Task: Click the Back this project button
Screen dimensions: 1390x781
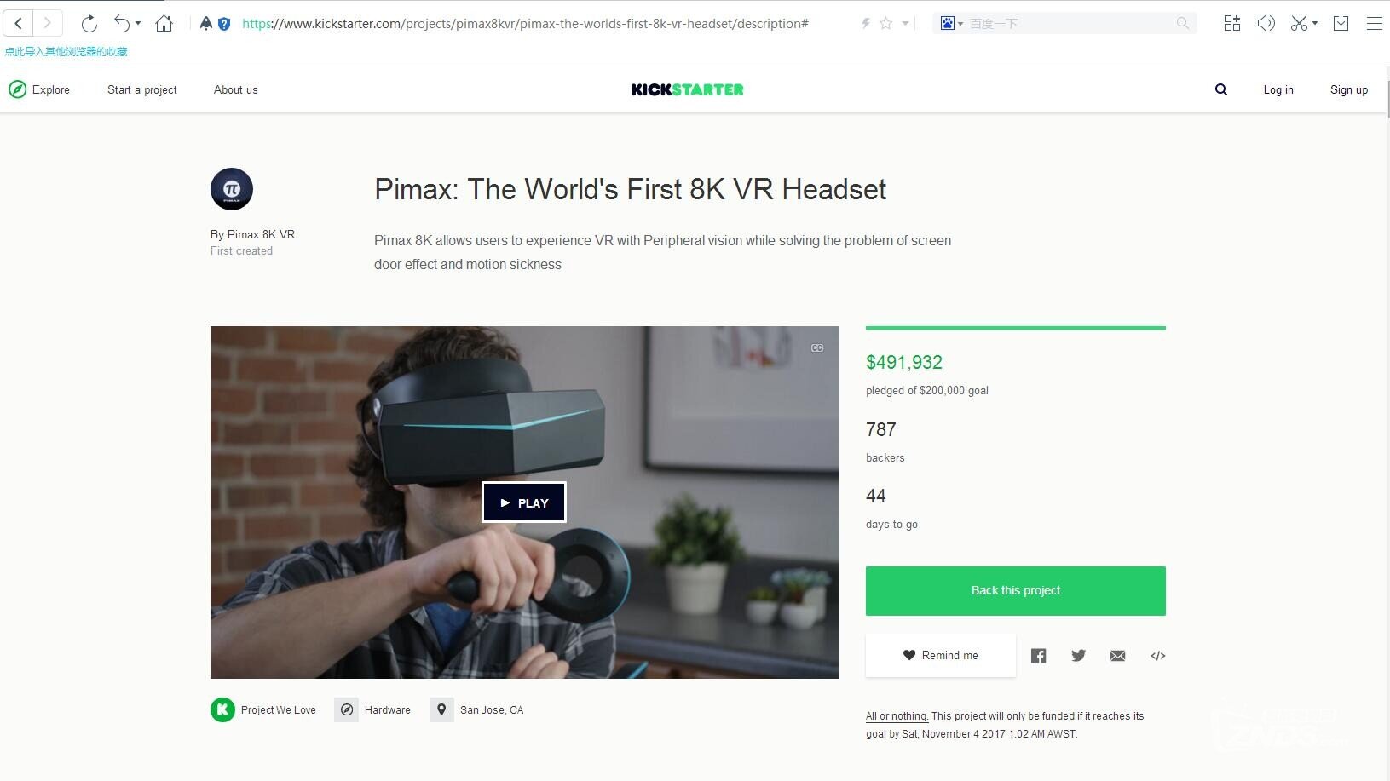Action: tap(1016, 590)
